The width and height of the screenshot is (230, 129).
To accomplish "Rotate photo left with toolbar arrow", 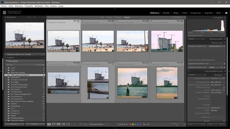I will [x=144, y=124].
